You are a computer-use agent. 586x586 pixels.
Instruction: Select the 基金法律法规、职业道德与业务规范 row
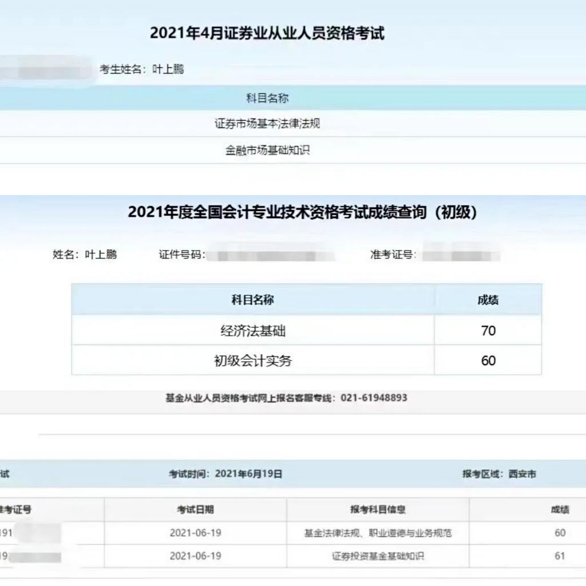point(378,533)
